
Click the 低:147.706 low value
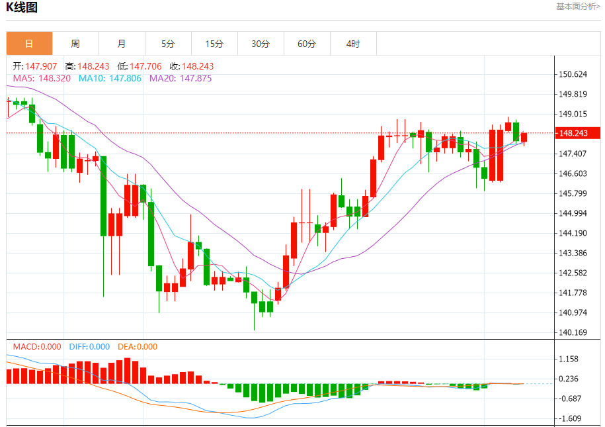(x=140, y=66)
